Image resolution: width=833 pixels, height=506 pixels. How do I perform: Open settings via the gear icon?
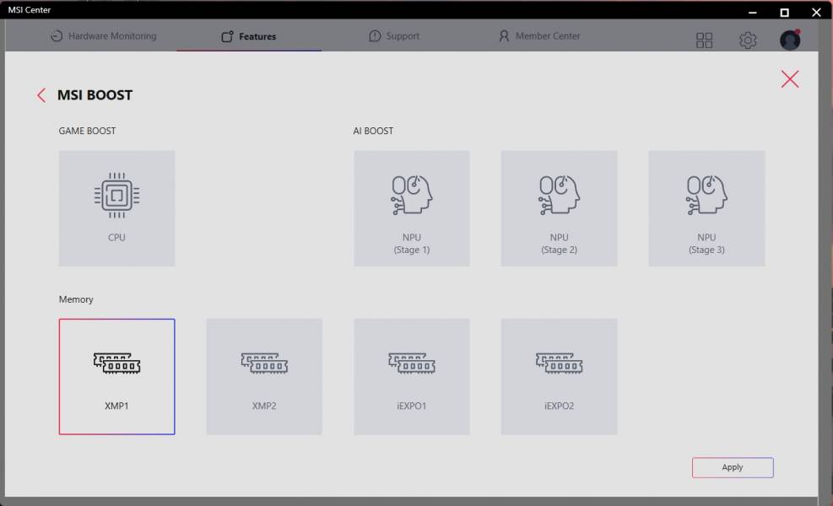(x=748, y=40)
